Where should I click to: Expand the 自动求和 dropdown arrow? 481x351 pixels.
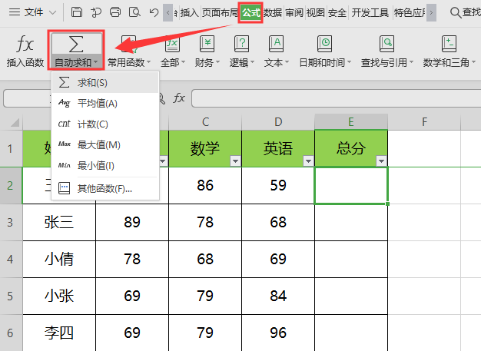coord(96,62)
